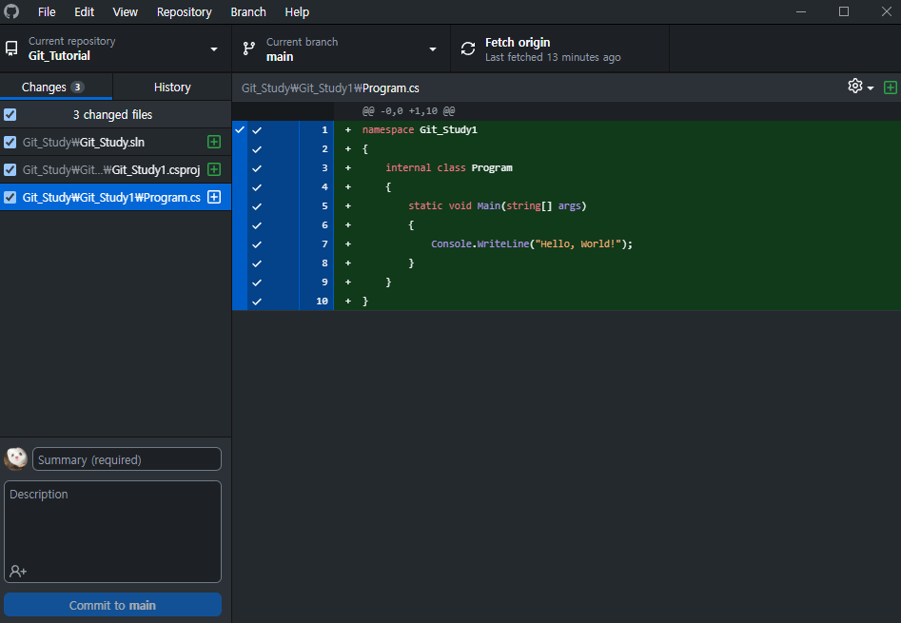This screenshot has height=623, width=901.
Task: Open the View menu
Action: click(x=125, y=11)
